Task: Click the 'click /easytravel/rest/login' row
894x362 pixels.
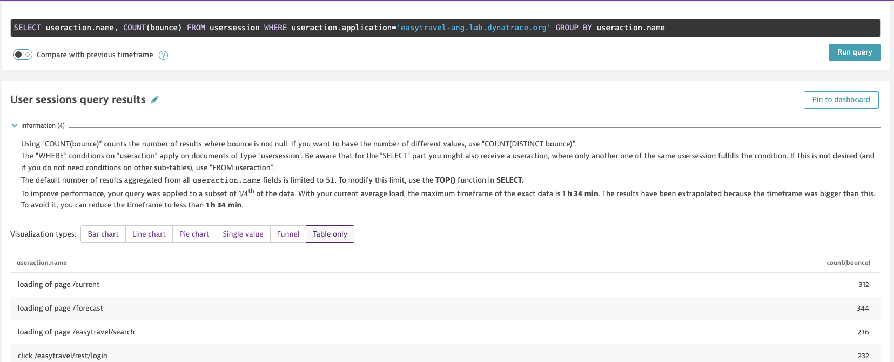Action: tap(63, 356)
